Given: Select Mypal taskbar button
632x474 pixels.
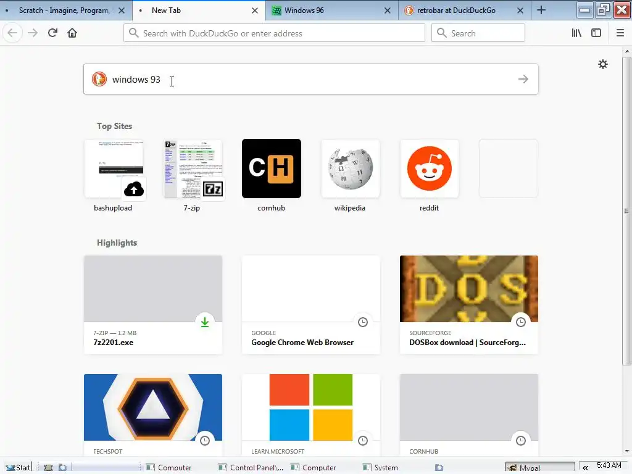Looking at the screenshot, I should coord(540,468).
